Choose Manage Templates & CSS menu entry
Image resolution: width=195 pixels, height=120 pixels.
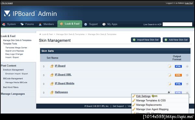click(151, 101)
